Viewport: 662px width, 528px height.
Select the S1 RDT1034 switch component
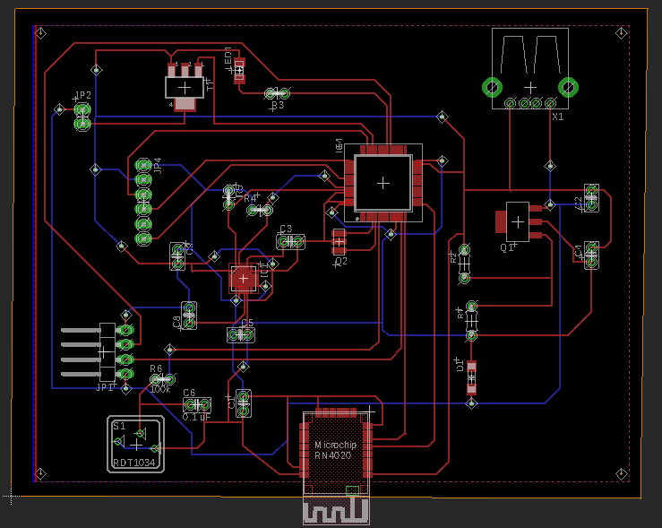[136, 445]
